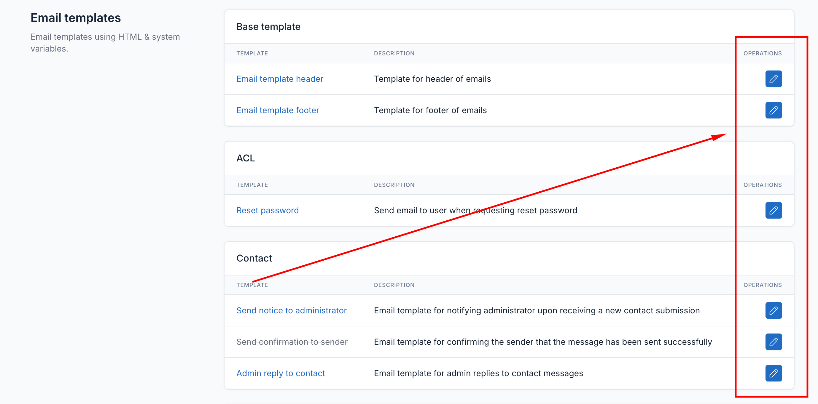Image resolution: width=818 pixels, height=404 pixels.
Task: Edit Reset password template with pencil icon
Action: [x=773, y=210]
